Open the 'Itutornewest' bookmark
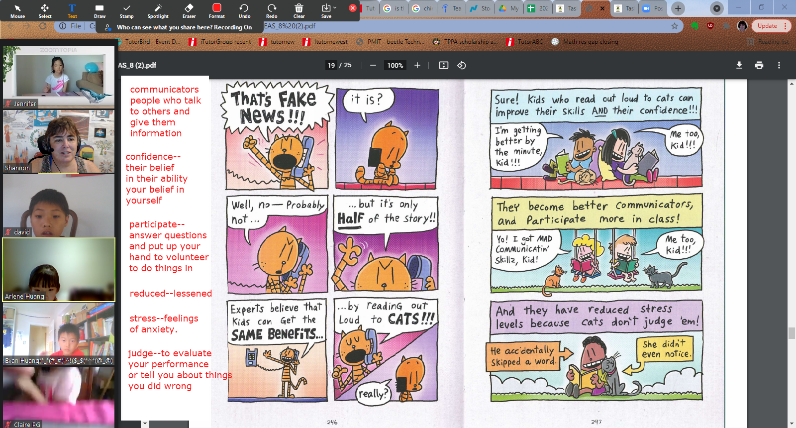This screenshot has height=428, width=796. 325,42
